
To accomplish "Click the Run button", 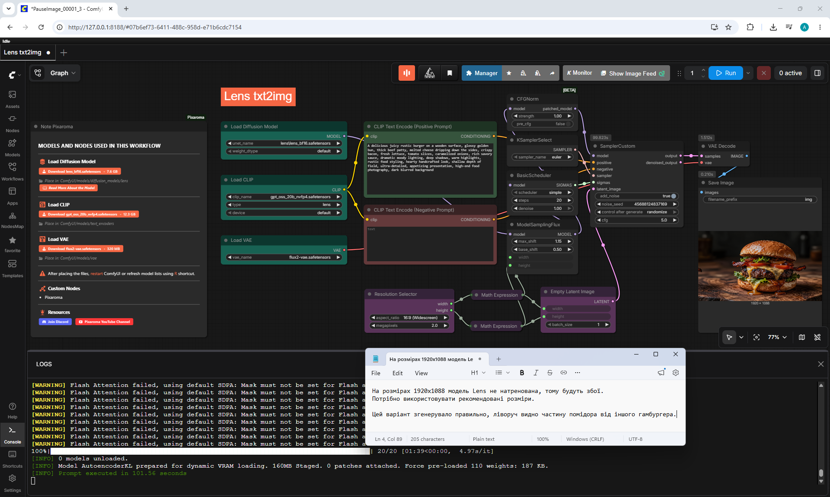I will (x=726, y=73).
